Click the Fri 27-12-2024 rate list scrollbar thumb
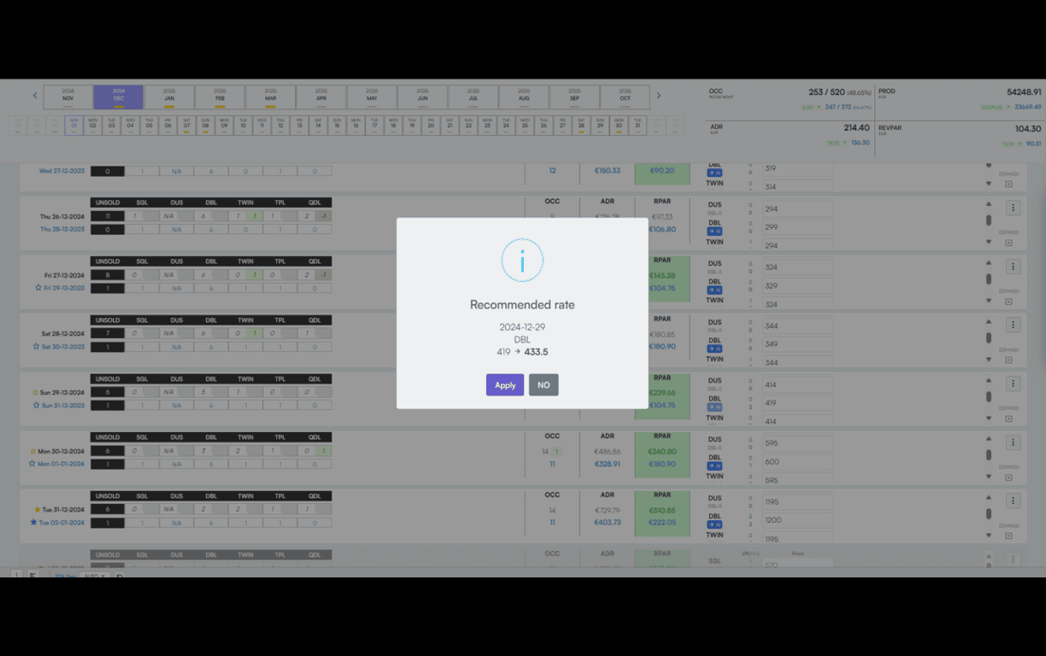The width and height of the screenshot is (1046, 656). pyautogui.click(x=989, y=278)
